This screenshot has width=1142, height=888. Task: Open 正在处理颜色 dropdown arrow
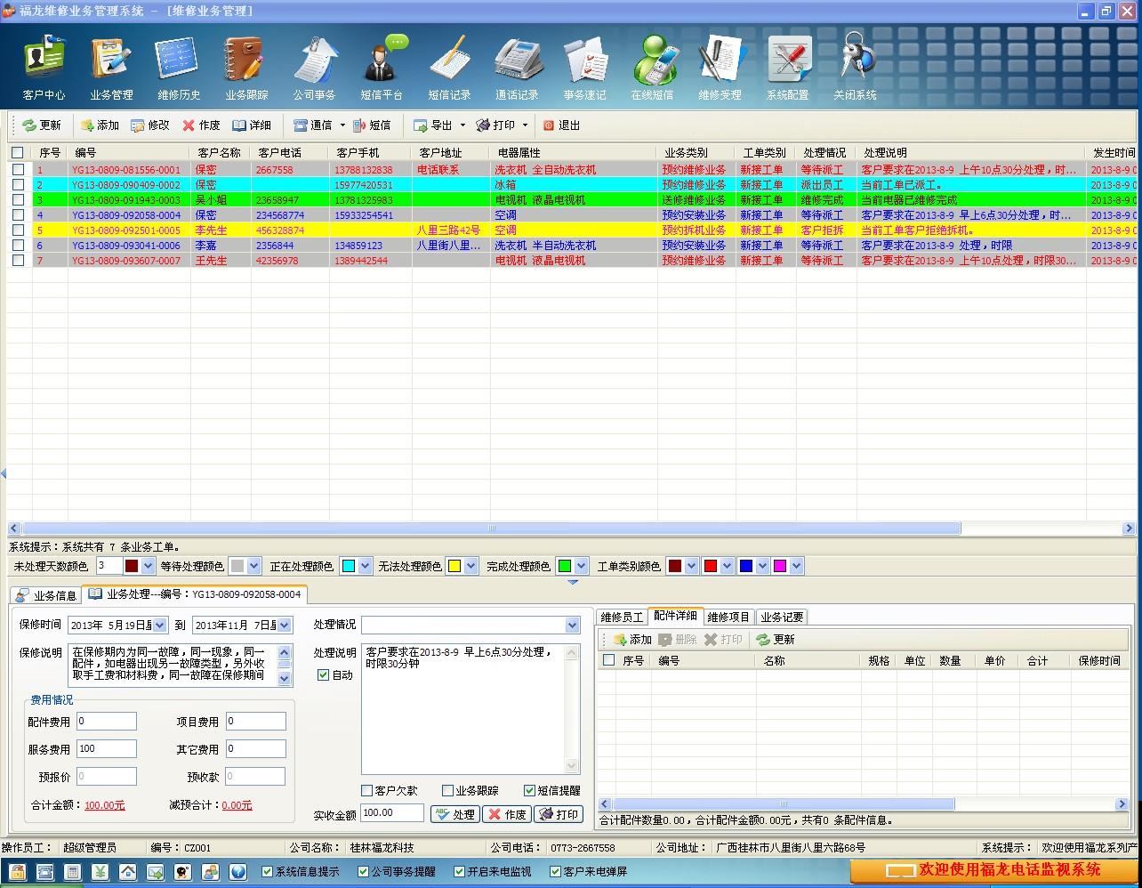365,566
